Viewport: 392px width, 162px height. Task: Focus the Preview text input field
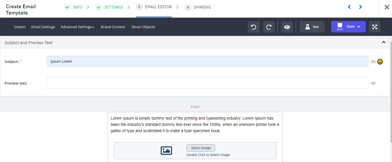[x=207, y=83]
